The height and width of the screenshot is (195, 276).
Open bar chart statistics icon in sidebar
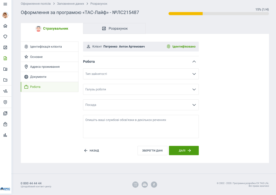click(x=5, y=135)
